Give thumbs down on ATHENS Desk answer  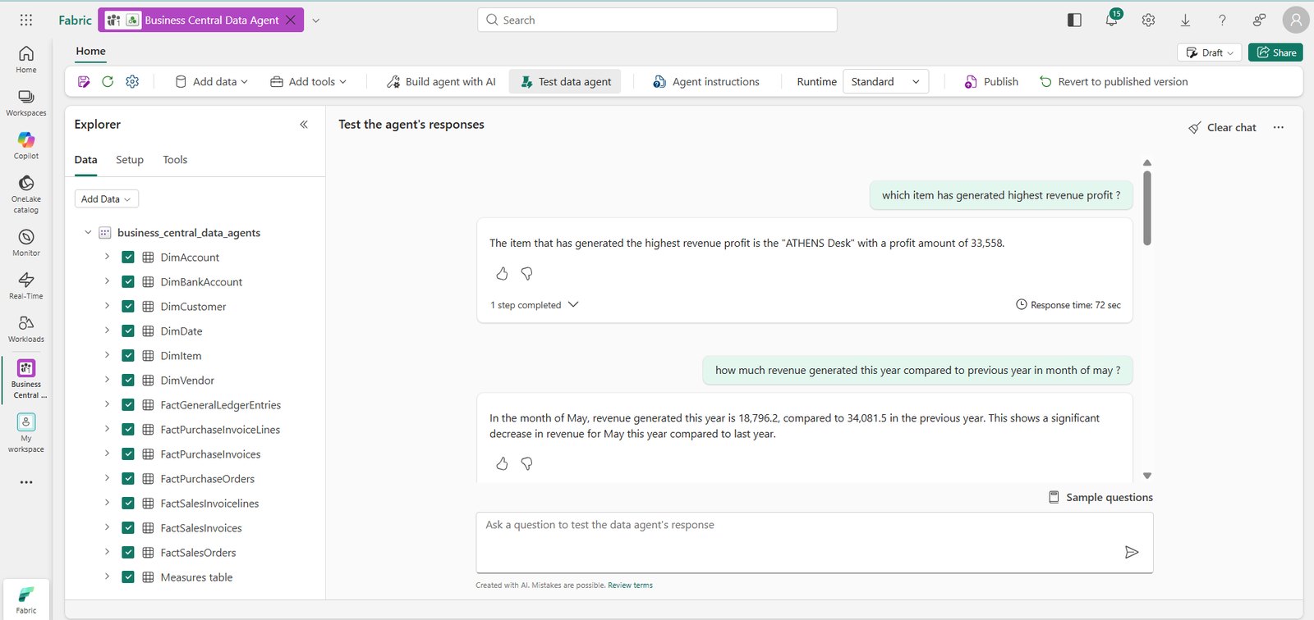(526, 273)
